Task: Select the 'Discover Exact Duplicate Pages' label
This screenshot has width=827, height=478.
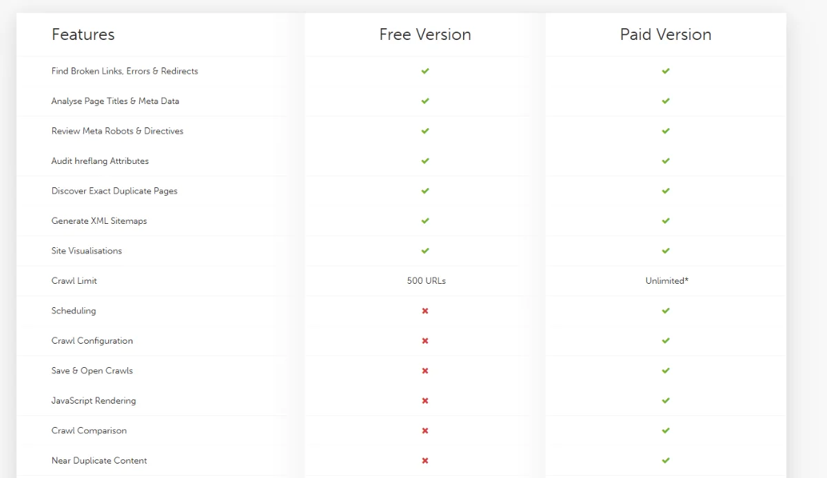Action: 114,191
